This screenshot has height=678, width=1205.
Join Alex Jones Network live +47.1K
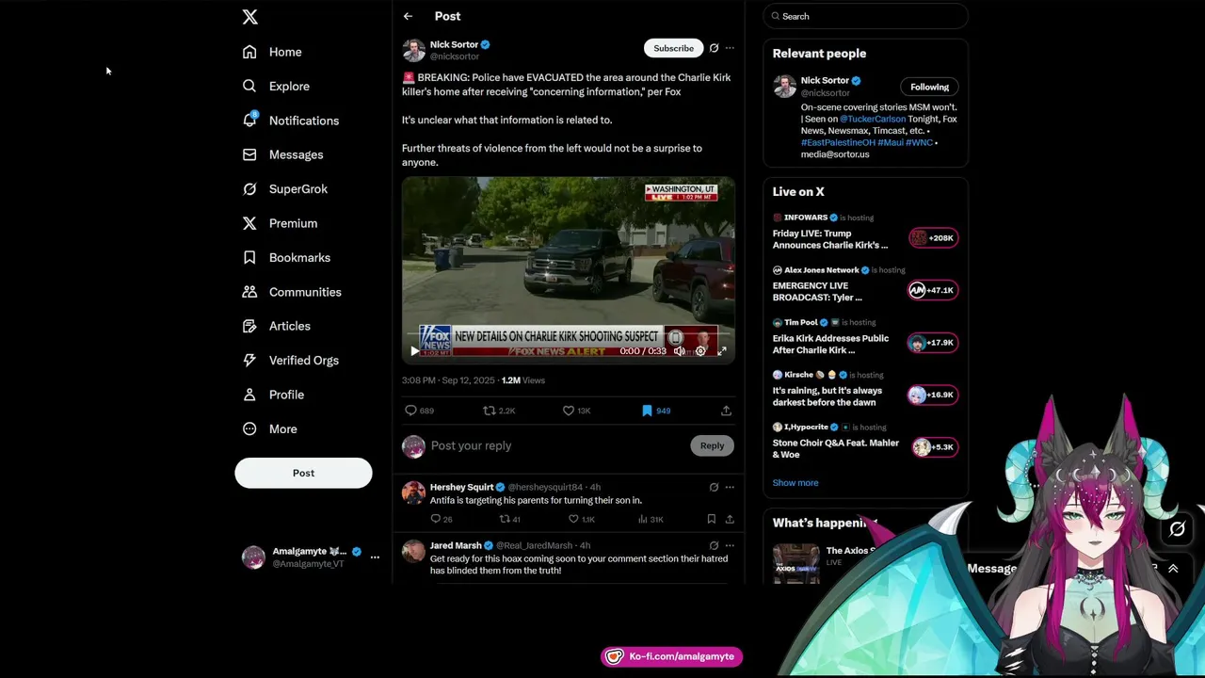933,290
